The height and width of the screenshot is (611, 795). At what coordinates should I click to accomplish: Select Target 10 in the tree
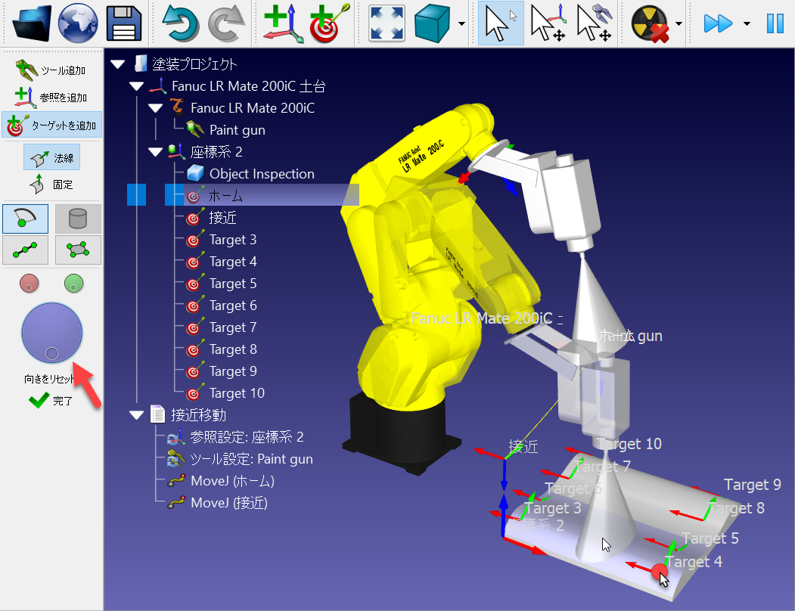pyautogui.click(x=238, y=393)
